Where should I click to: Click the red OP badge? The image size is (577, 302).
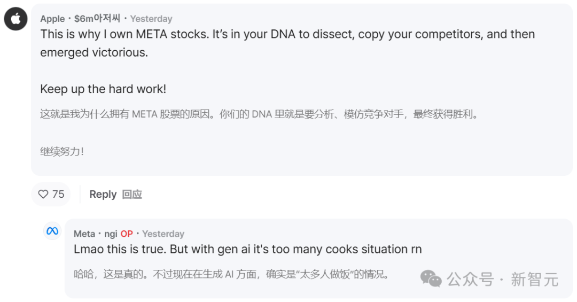pyautogui.click(x=127, y=234)
